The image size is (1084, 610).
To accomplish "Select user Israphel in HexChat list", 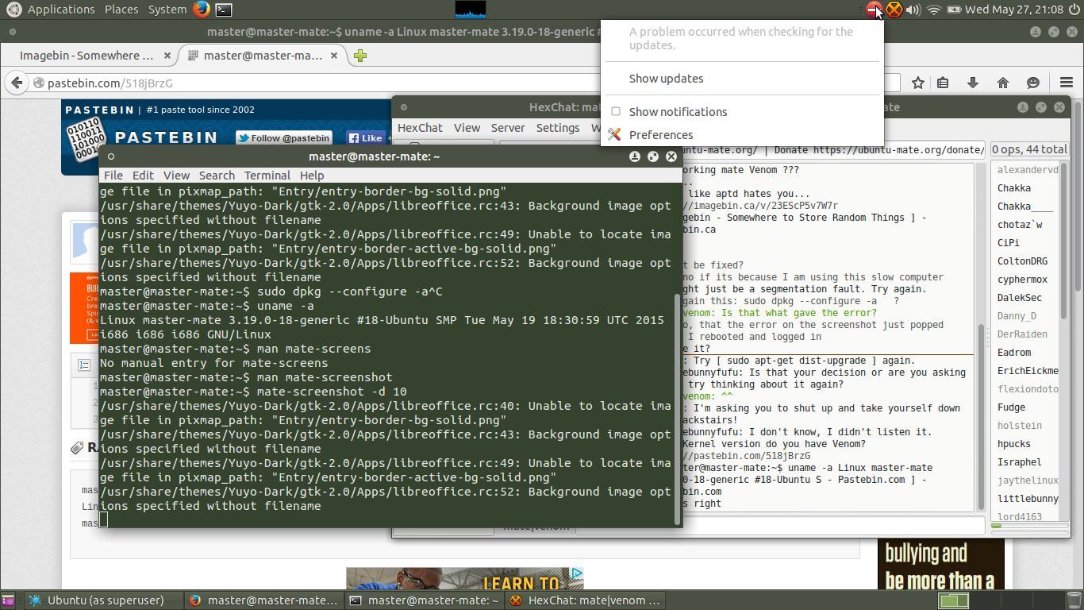I will coord(1020,462).
